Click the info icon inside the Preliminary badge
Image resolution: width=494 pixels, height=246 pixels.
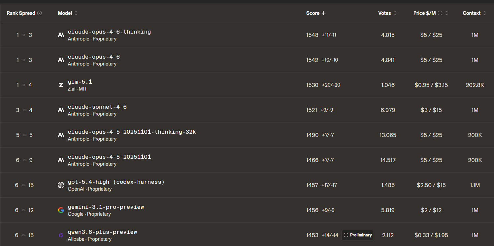pos(346,235)
